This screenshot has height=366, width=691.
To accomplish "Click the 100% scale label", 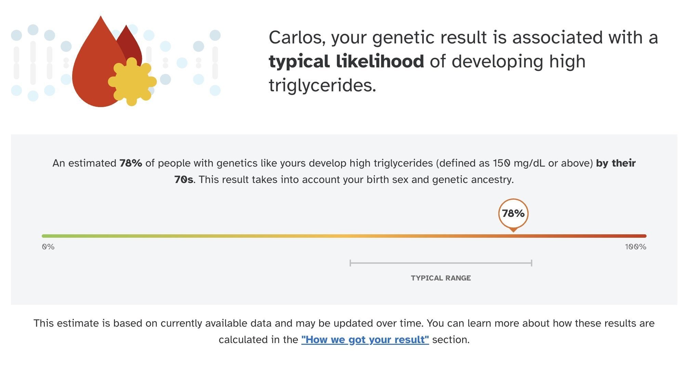I will pos(635,247).
